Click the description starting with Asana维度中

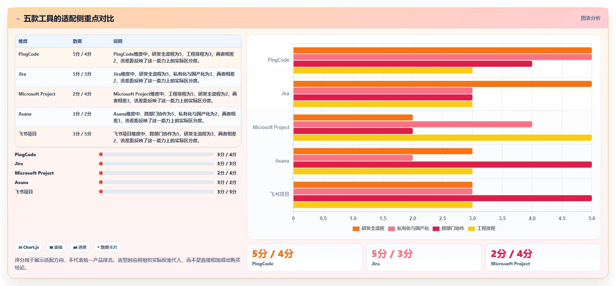pyautogui.click(x=175, y=117)
